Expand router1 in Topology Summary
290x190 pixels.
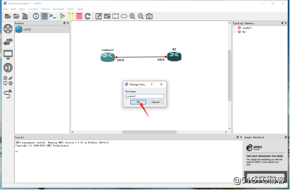point(235,28)
